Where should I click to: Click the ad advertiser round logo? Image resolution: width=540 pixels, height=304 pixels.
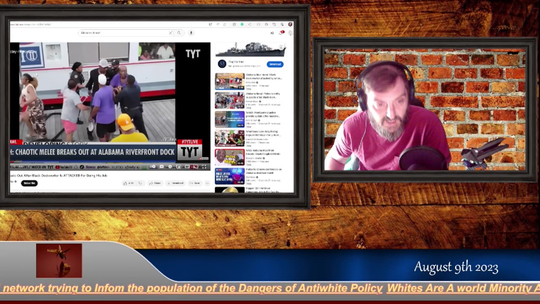point(222,64)
